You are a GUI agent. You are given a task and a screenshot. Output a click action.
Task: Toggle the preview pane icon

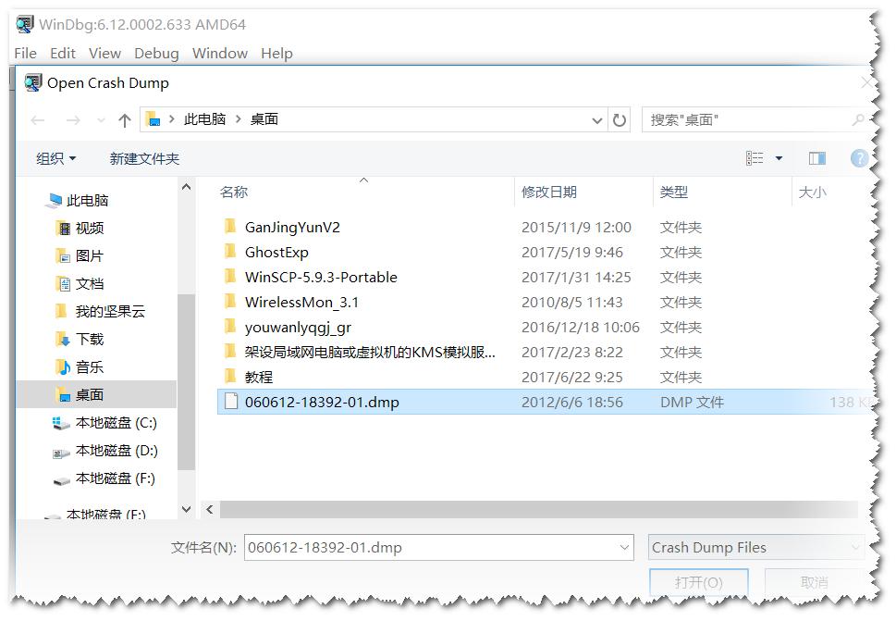[x=816, y=157]
